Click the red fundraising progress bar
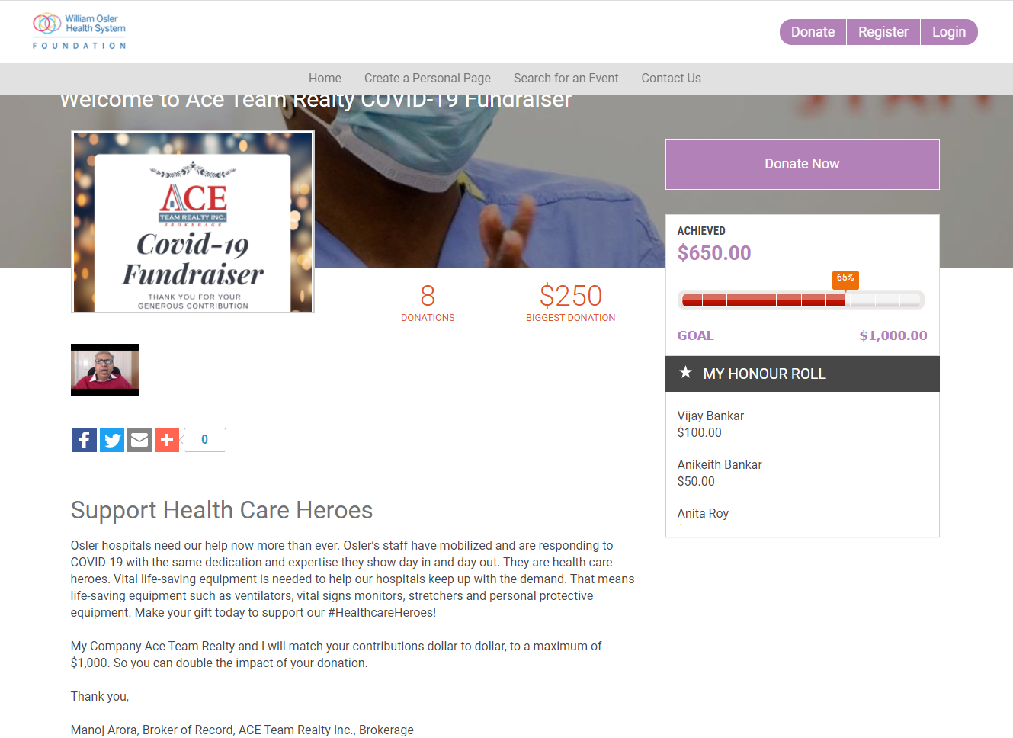The image size is (1013, 738). 801,300
